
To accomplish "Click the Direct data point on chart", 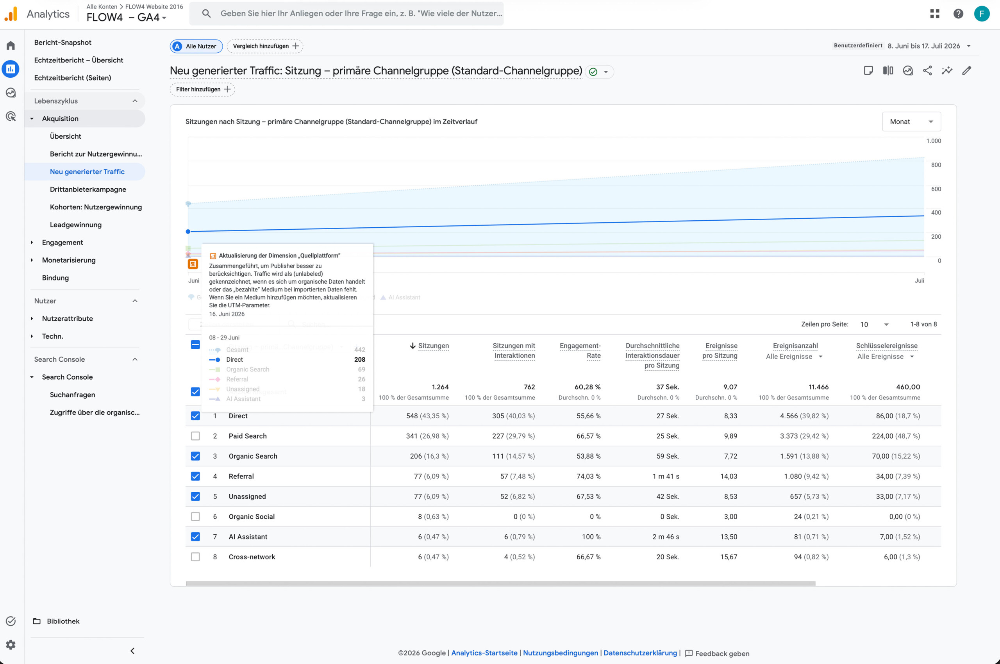I will 188,232.
